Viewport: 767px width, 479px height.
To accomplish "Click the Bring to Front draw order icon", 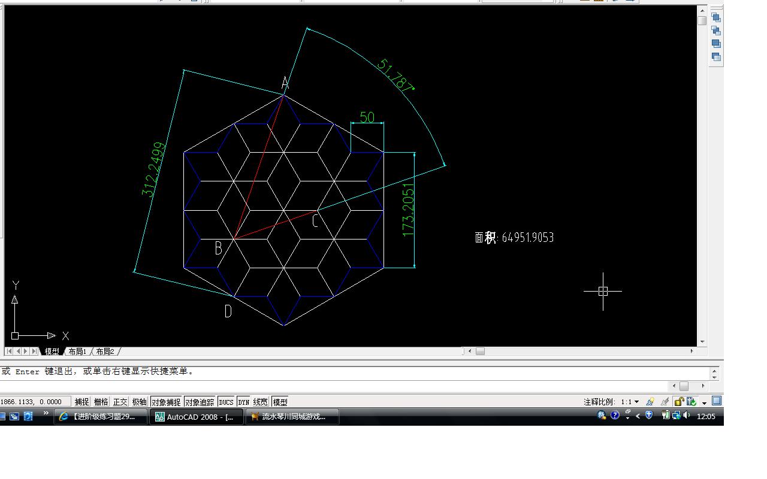I will coord(716,17).
